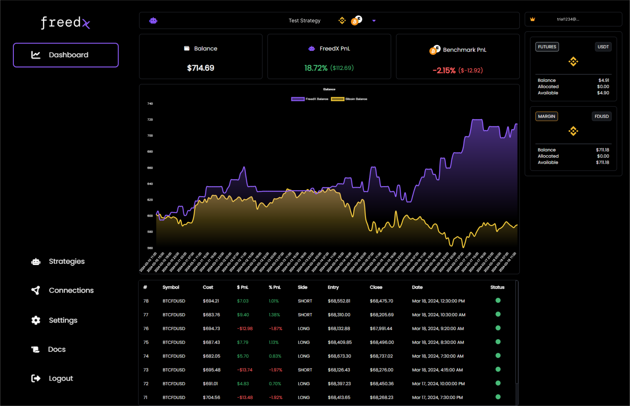Click the $711.18 margin Balance value

602,150
